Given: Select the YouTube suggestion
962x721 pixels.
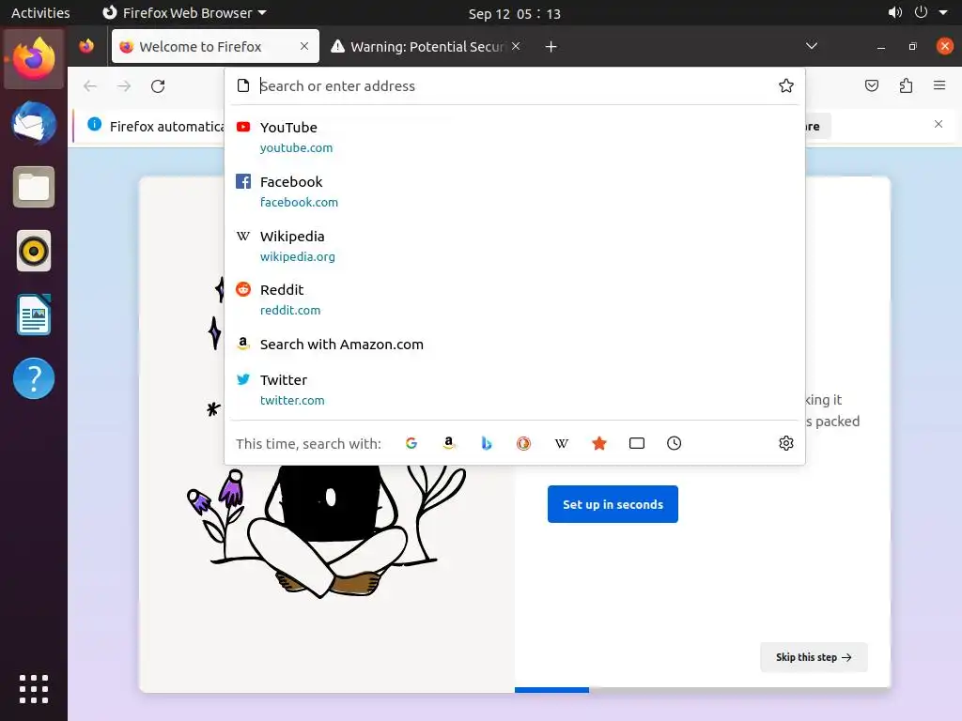Looking at the screenshot, I should (514, 137).
